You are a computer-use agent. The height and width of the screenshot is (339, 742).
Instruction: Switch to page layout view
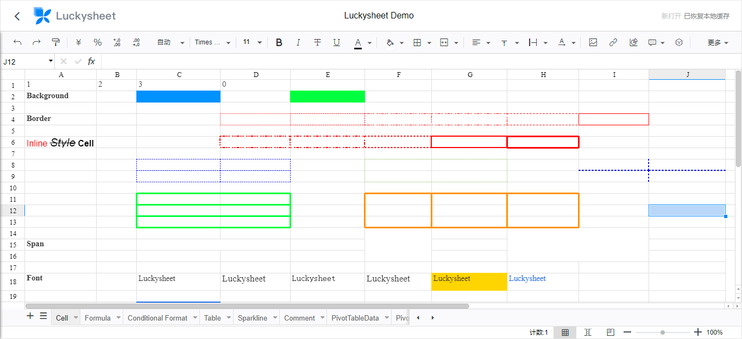[588, 332]
